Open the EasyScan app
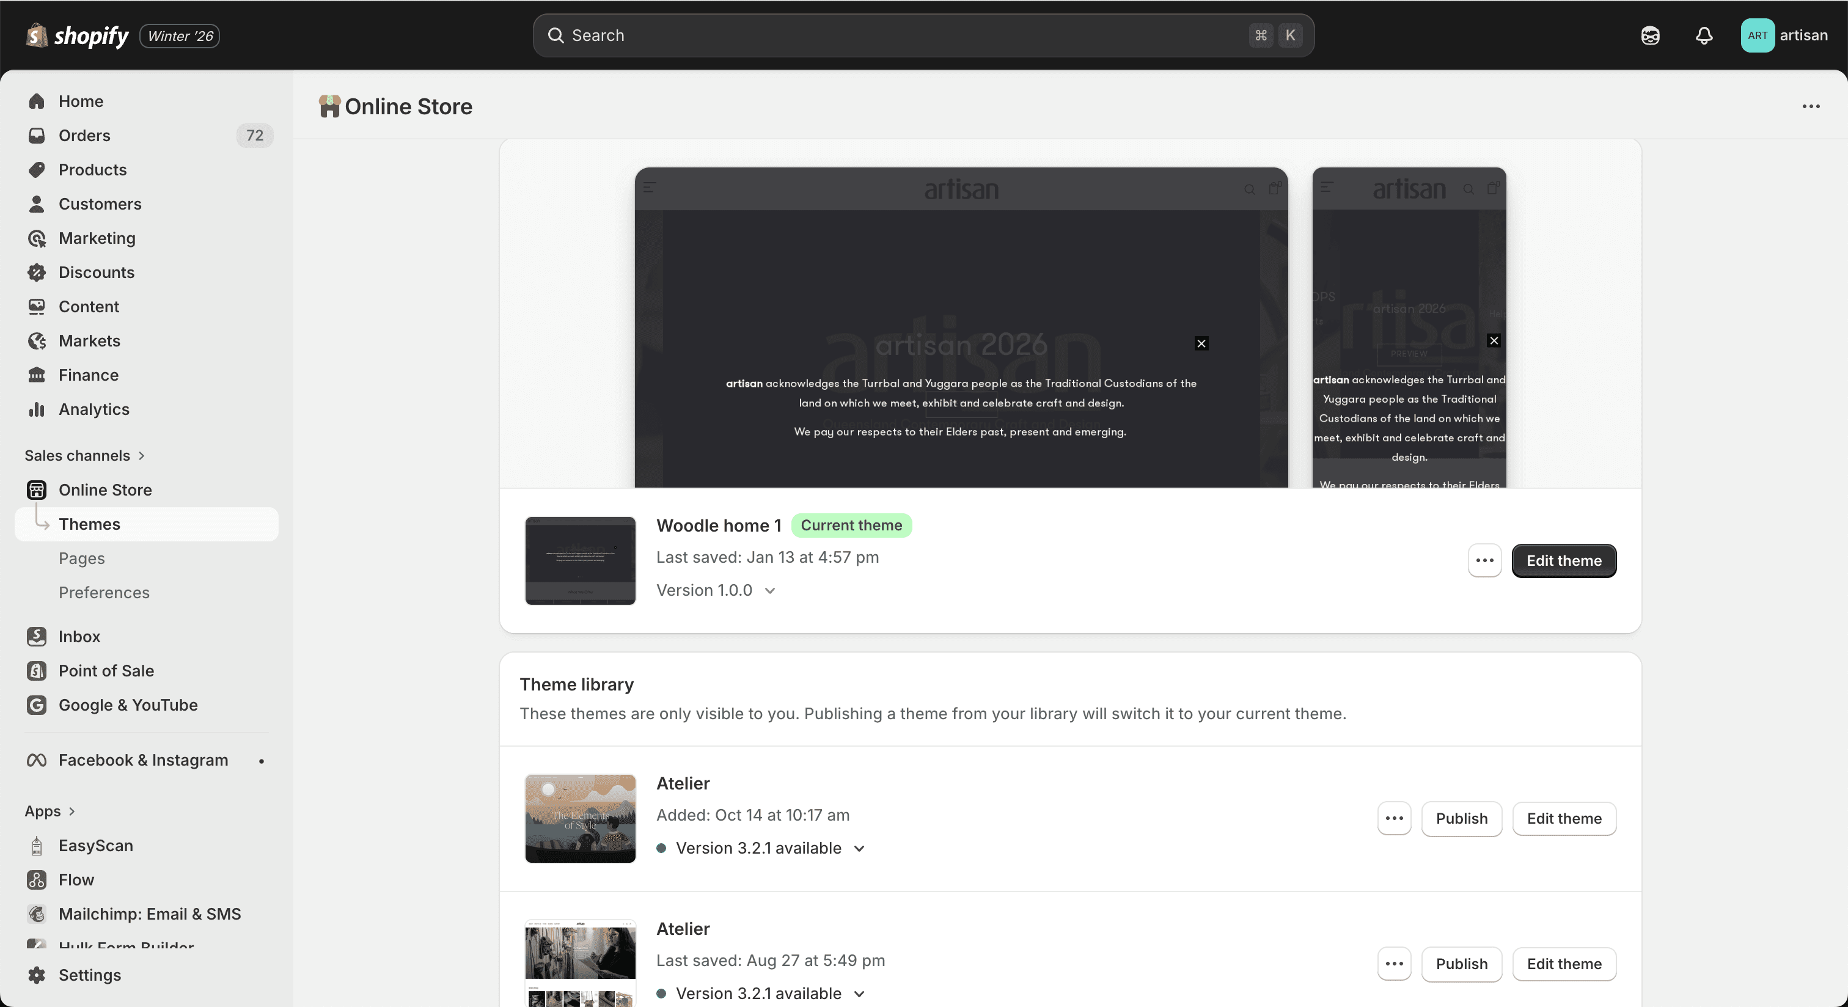This screenshot has height=1007, width=1848. [95, 845]
